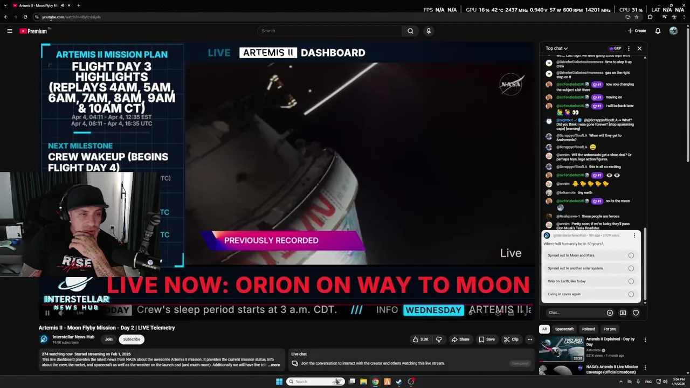Open Steam from the taskbar
Screen dimensions: 690x388
(x=399, y=382)
